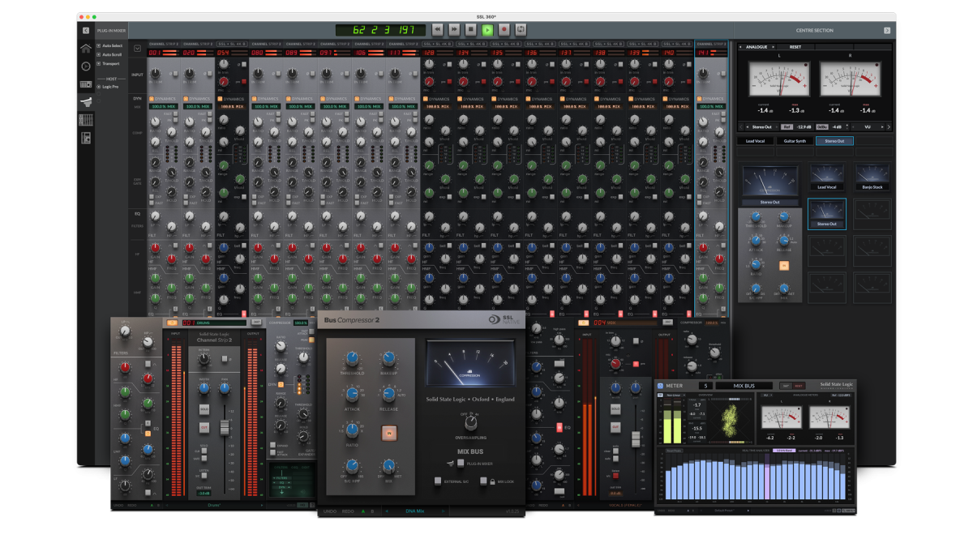Click the Ref button in meter bar
The image size is (973, 556).
coord(787,126)
